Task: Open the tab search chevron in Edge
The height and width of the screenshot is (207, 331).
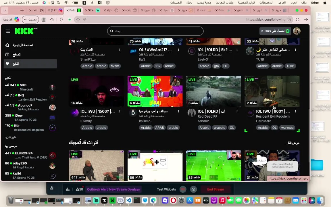Action: tap(5, 10)
